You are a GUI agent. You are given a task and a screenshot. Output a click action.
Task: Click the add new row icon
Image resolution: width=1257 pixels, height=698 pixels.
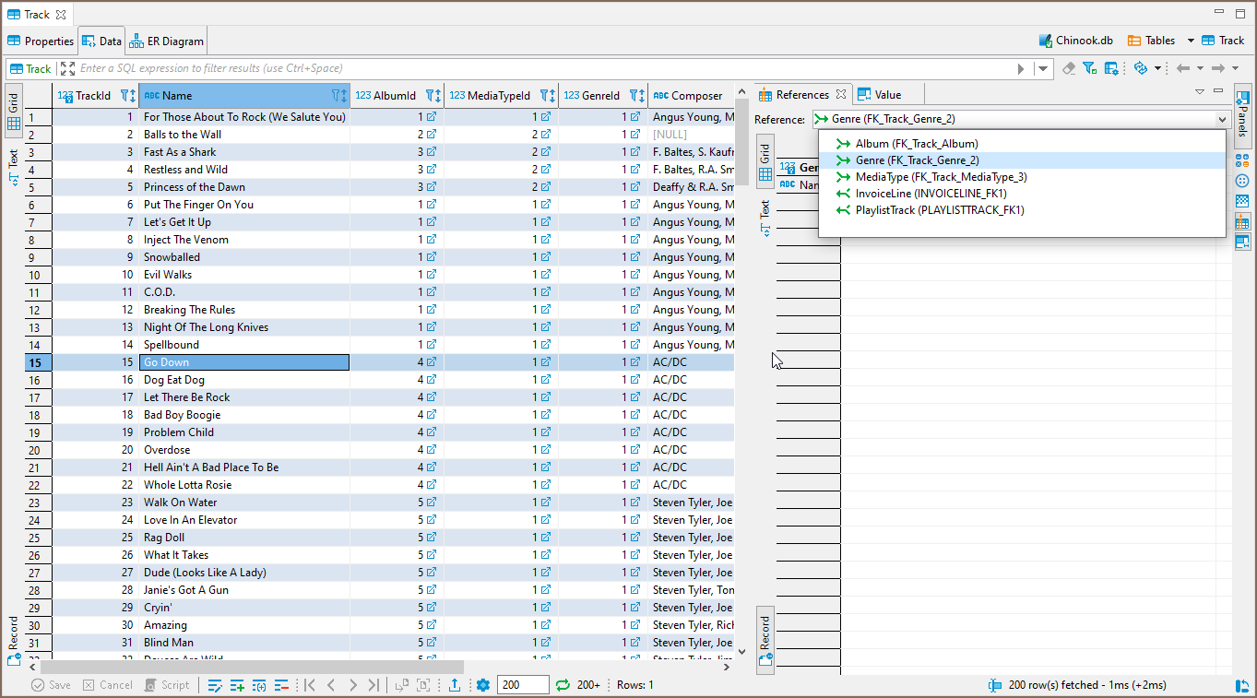(237, 685)
